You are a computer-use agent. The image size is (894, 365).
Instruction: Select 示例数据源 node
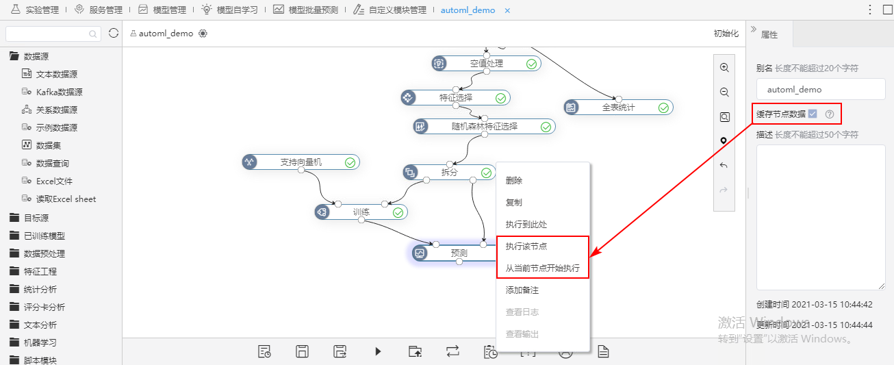click(x=49, y=127)
